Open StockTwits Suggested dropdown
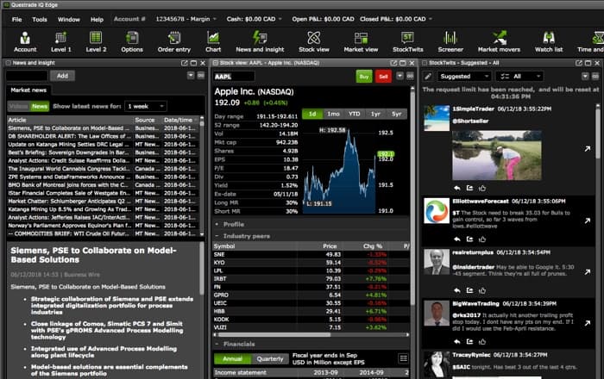 464,77
